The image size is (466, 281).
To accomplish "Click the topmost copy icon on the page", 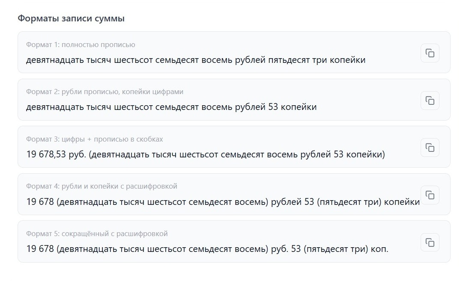I will [x=430, y=53].
